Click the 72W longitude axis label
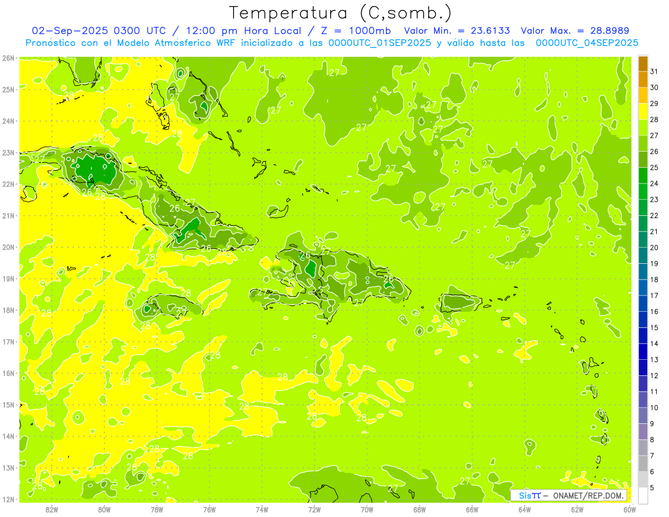The image size is (669, 517). (x=314, y=509)
